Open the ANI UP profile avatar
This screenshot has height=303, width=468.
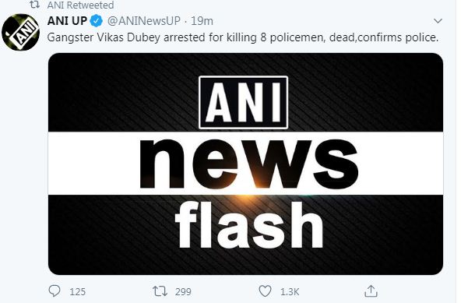click(20, 32)
